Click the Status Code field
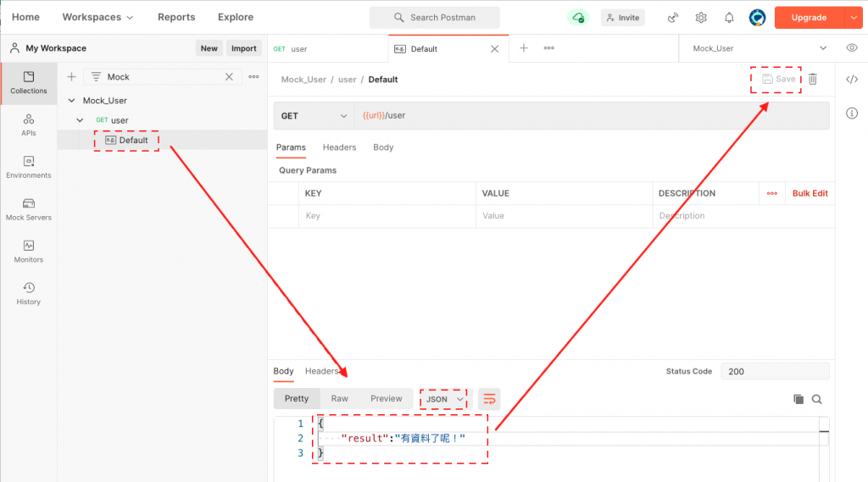The image size is (868, 482). point(775,371)
